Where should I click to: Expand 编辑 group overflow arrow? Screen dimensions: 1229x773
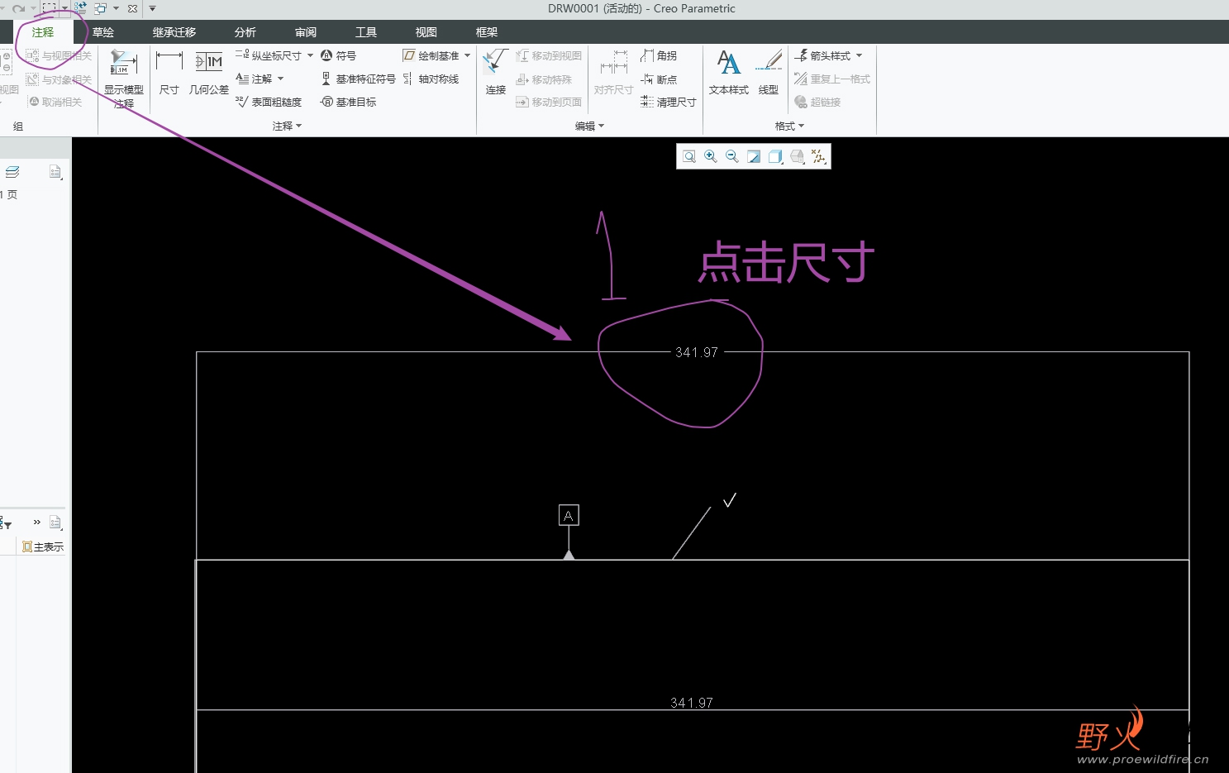coord(602,126)
